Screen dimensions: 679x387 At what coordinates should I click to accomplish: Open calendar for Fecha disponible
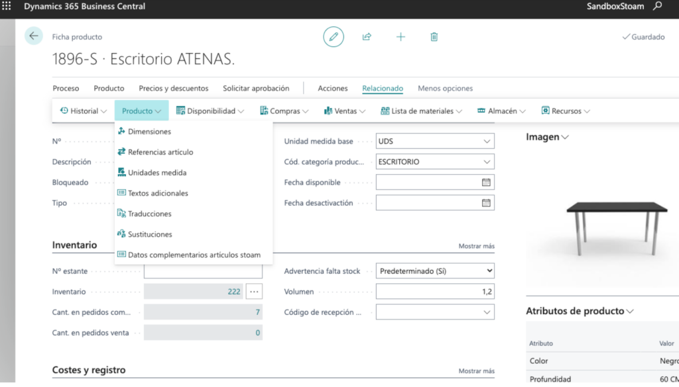pyautogui.click(x=486, y=183)
